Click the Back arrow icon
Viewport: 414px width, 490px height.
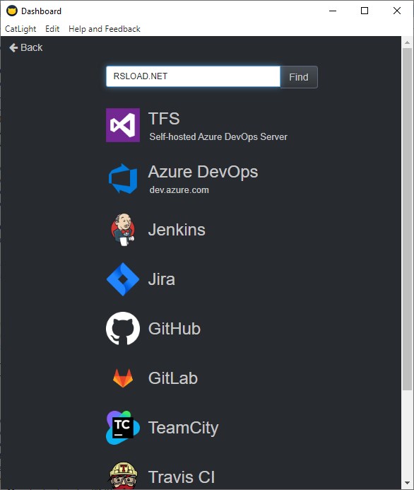[x=13, y=47]
